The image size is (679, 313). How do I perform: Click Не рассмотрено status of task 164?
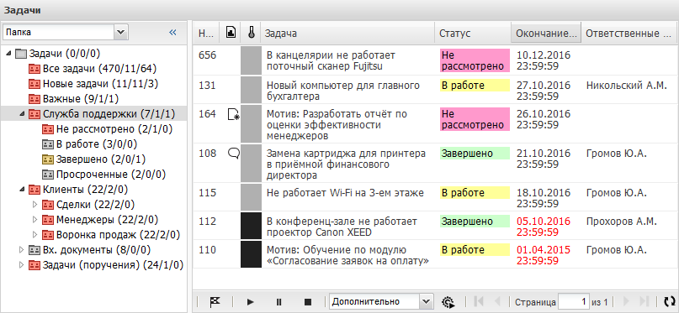[475, 120]
